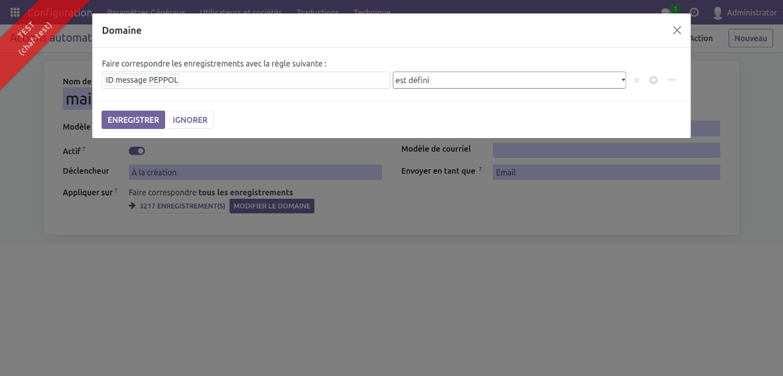The height and width of the screenshot is (376, 783).
Task: Click the ENREGISTRER button
Action: [x=133, y=120]
